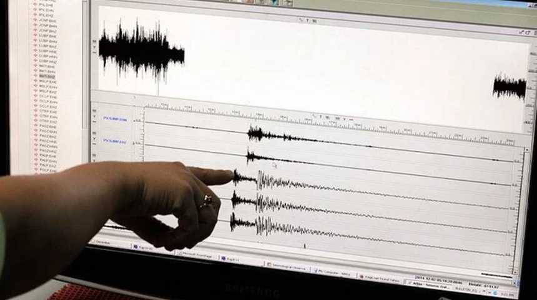537x300 pixels.
Task: Select the highlighted station in the channel list
Action: 47,76
